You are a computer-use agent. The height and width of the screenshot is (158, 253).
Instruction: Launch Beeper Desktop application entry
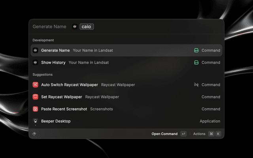[126, 121]
